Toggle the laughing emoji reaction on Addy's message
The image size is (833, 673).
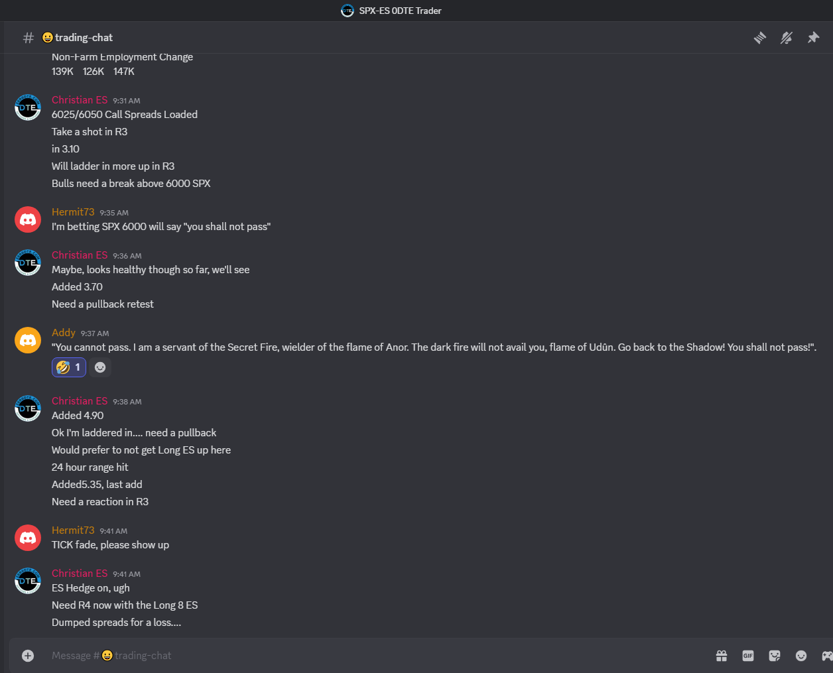[x=69, y=367]
